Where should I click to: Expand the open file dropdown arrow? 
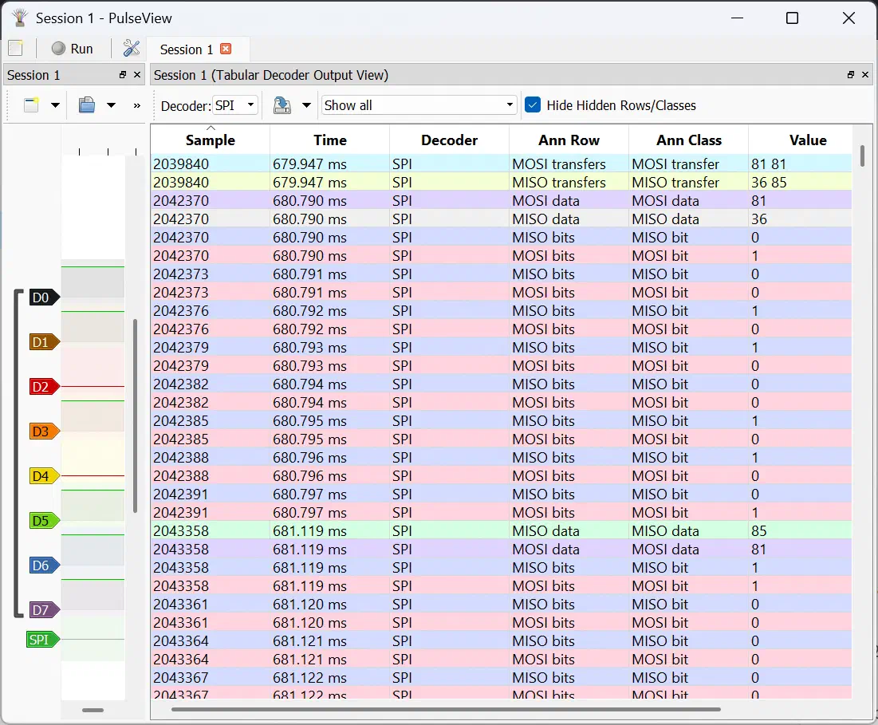point(112,104)
